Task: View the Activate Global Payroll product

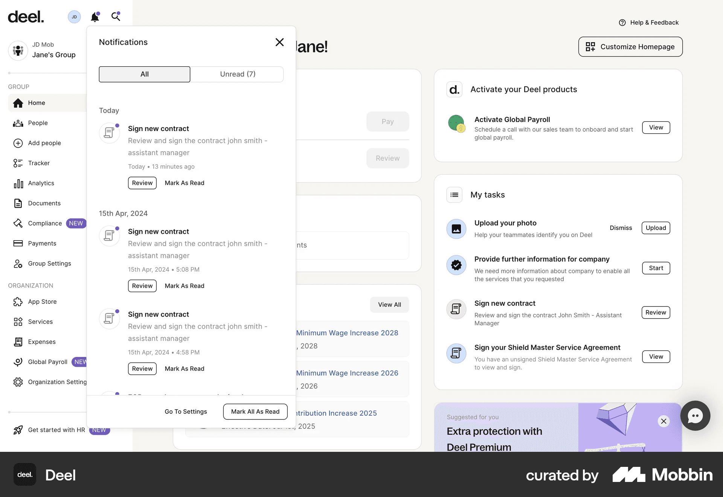Action: (656, 127)
